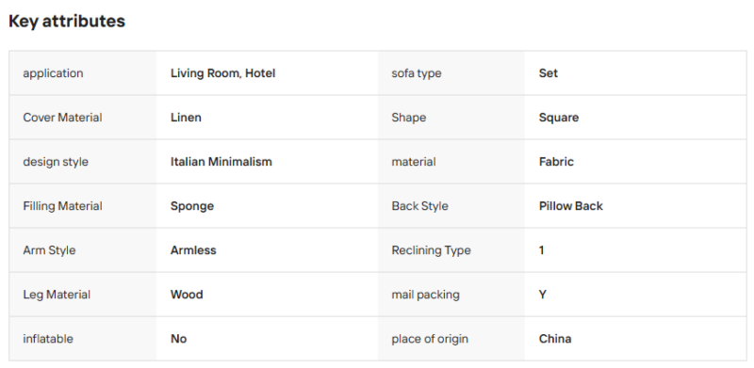Click the China place of origin value

555,339
